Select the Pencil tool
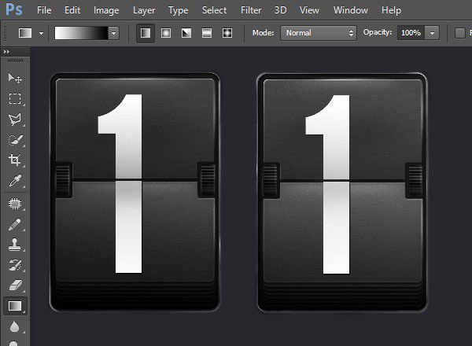 (x=15, y=224)
